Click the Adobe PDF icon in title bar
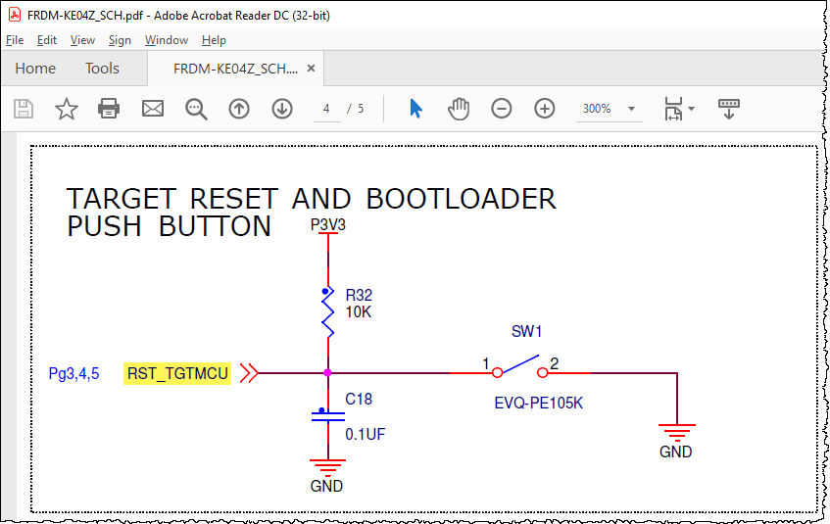 (x=15, y=15)
